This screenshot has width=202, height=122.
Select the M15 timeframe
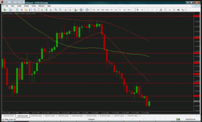click(x=103, y=10)
